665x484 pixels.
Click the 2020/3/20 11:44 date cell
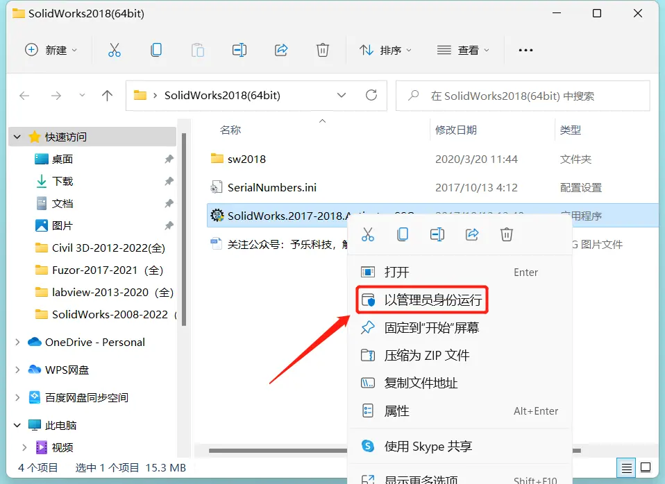point(476,159)
